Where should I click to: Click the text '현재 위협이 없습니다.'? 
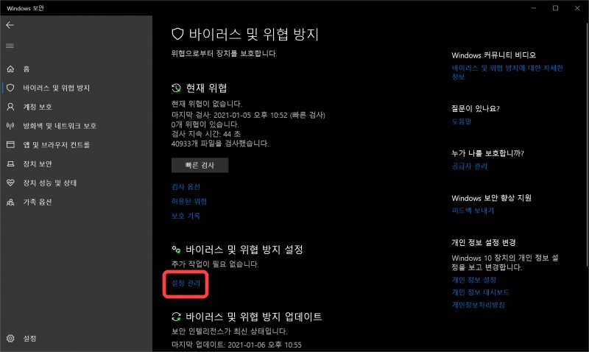[207, 104]
